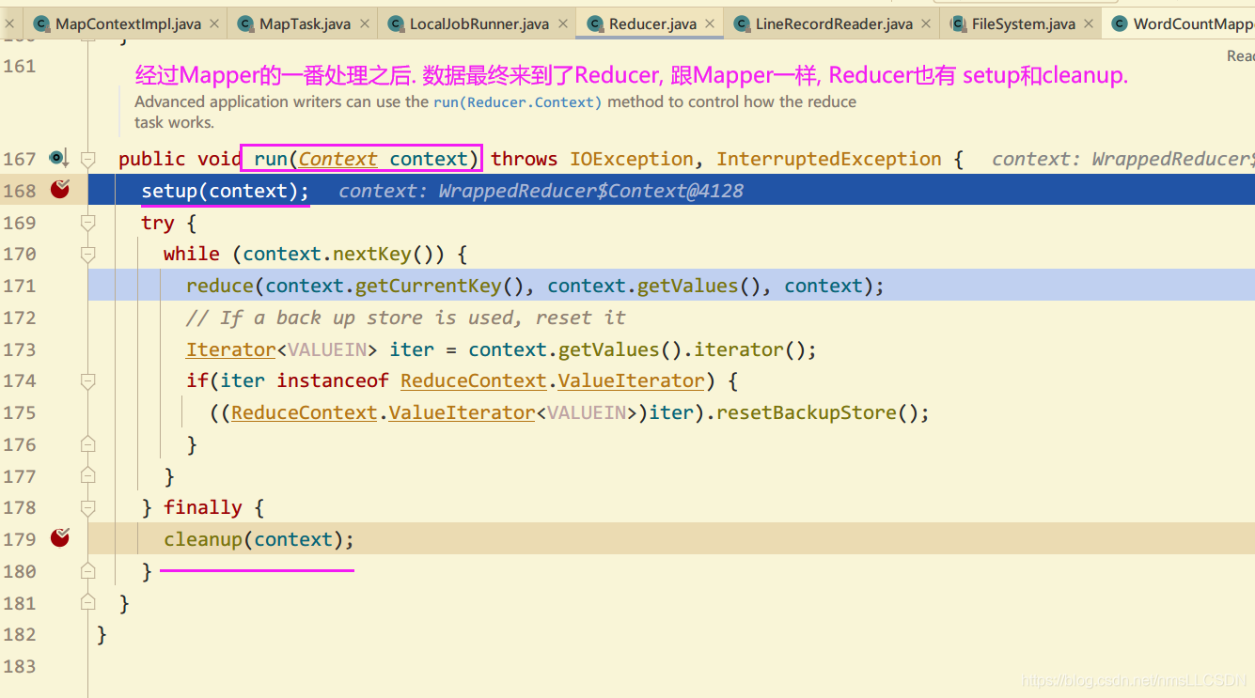Viewport: 1255px width, 698px height.
Task: Switch to the LineRecordReader.java tab
Action: click(x=834, y=23)
